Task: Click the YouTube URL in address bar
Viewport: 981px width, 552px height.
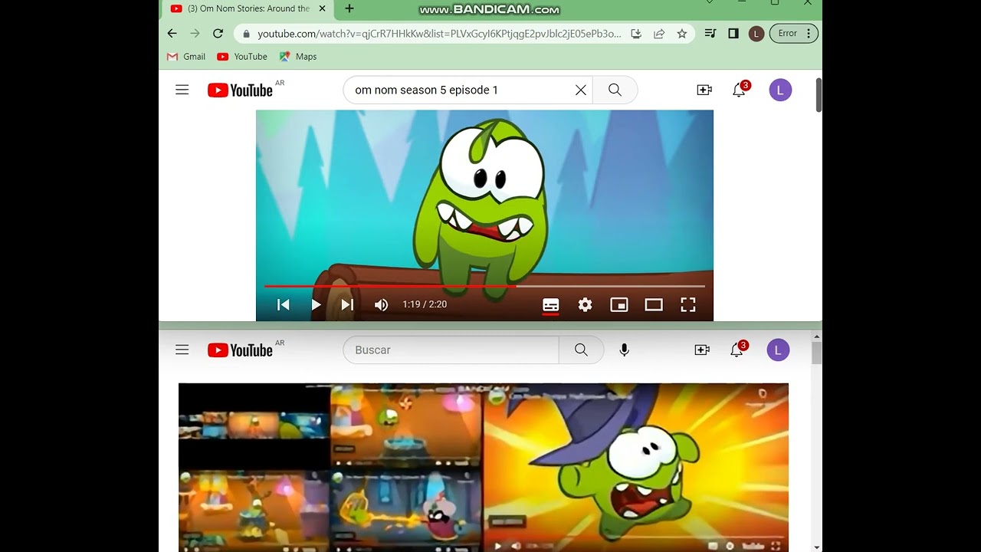Action: [x=439, y=34]
